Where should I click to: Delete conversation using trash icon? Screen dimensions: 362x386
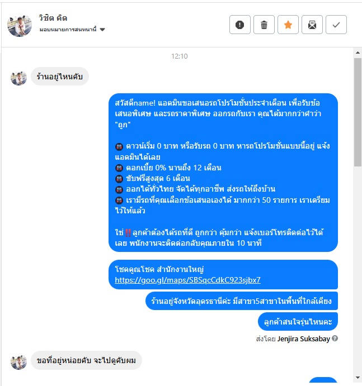click(264, 25)
